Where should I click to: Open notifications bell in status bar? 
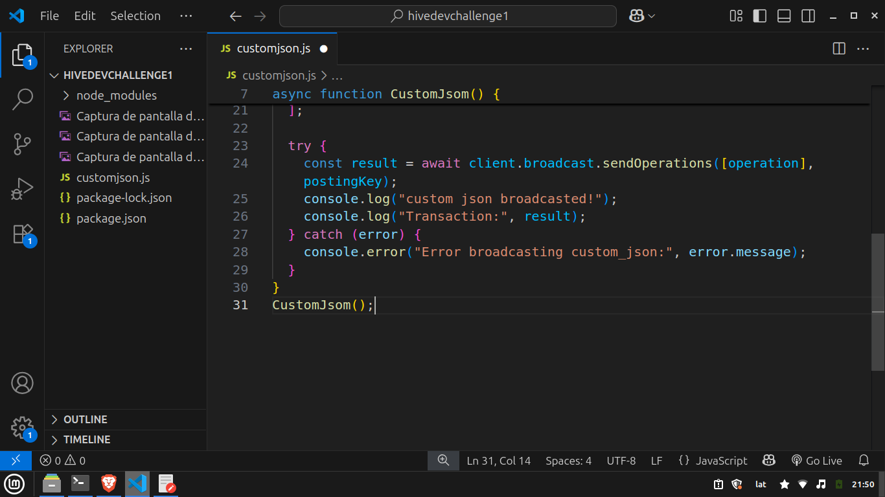[x=863, y=461]
